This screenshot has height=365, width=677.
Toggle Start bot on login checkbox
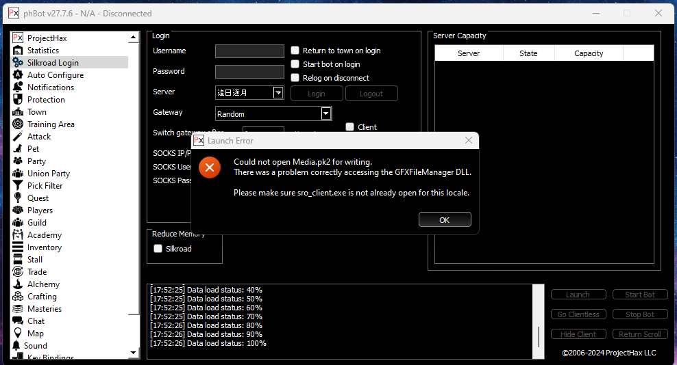click(295, 64)
